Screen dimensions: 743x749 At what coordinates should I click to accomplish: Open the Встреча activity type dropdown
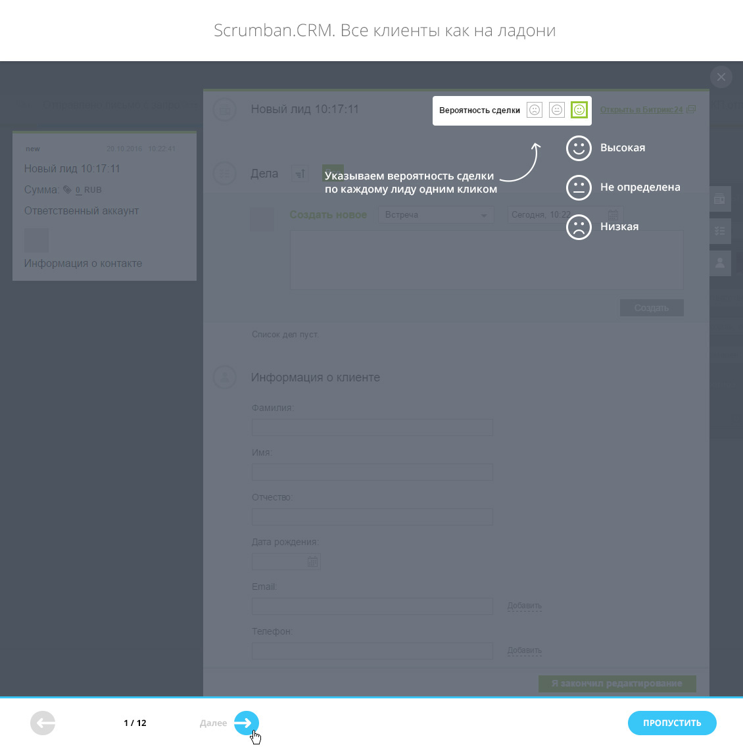click(x=435, y=215)
